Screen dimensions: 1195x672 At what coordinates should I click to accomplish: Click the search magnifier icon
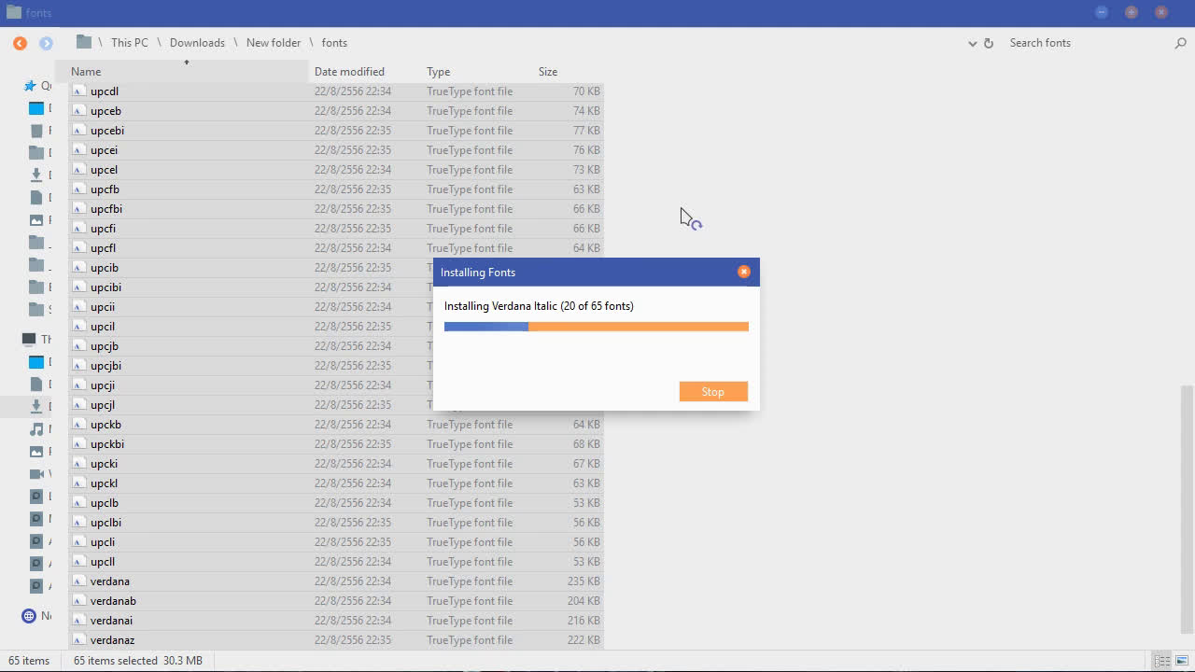coord(1180,43)
